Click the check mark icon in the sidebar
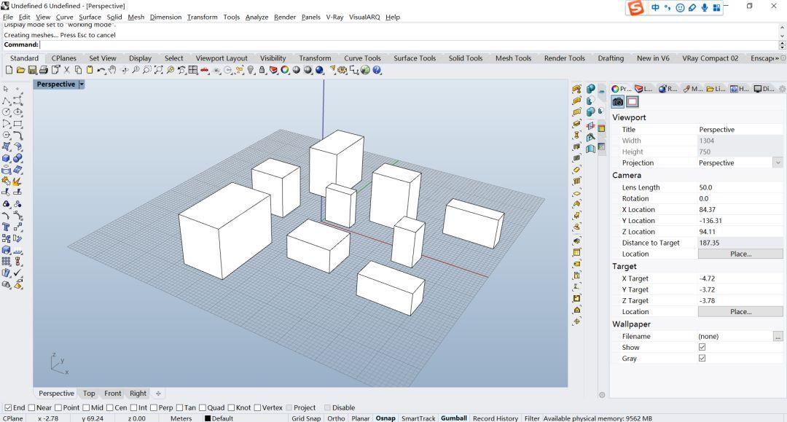The image size is (787, 422). tap(17, 273)
